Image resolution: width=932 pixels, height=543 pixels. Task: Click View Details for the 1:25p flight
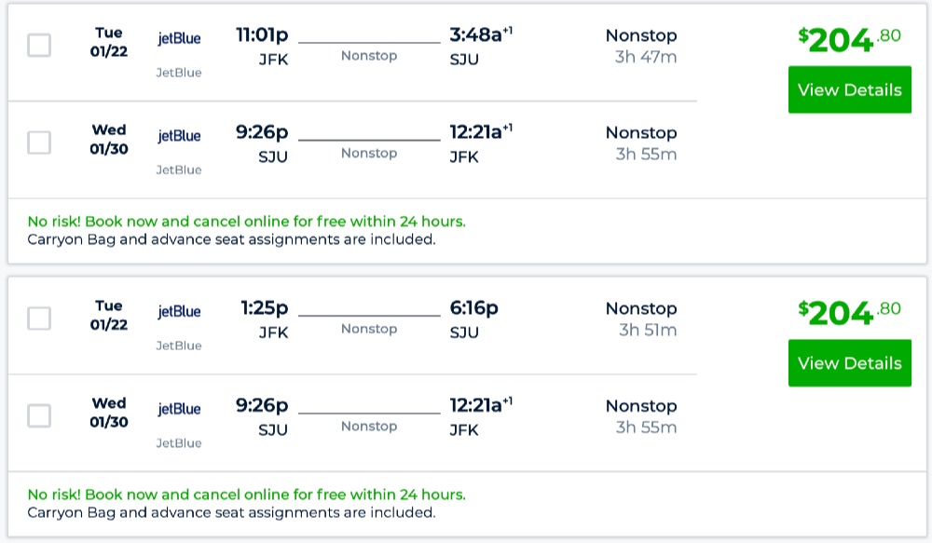[849, 363]
